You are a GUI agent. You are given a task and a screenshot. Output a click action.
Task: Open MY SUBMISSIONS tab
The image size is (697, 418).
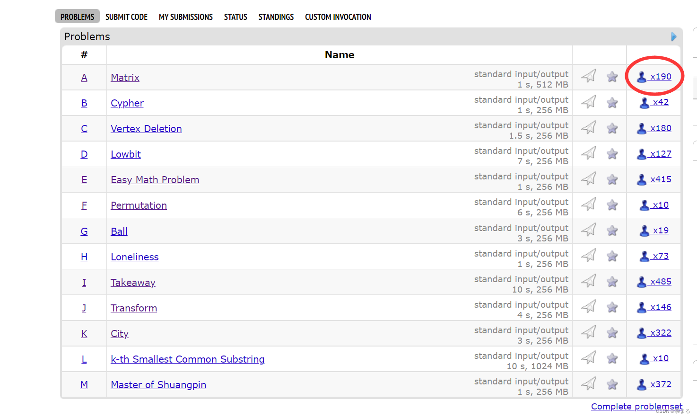pos(186,17)
